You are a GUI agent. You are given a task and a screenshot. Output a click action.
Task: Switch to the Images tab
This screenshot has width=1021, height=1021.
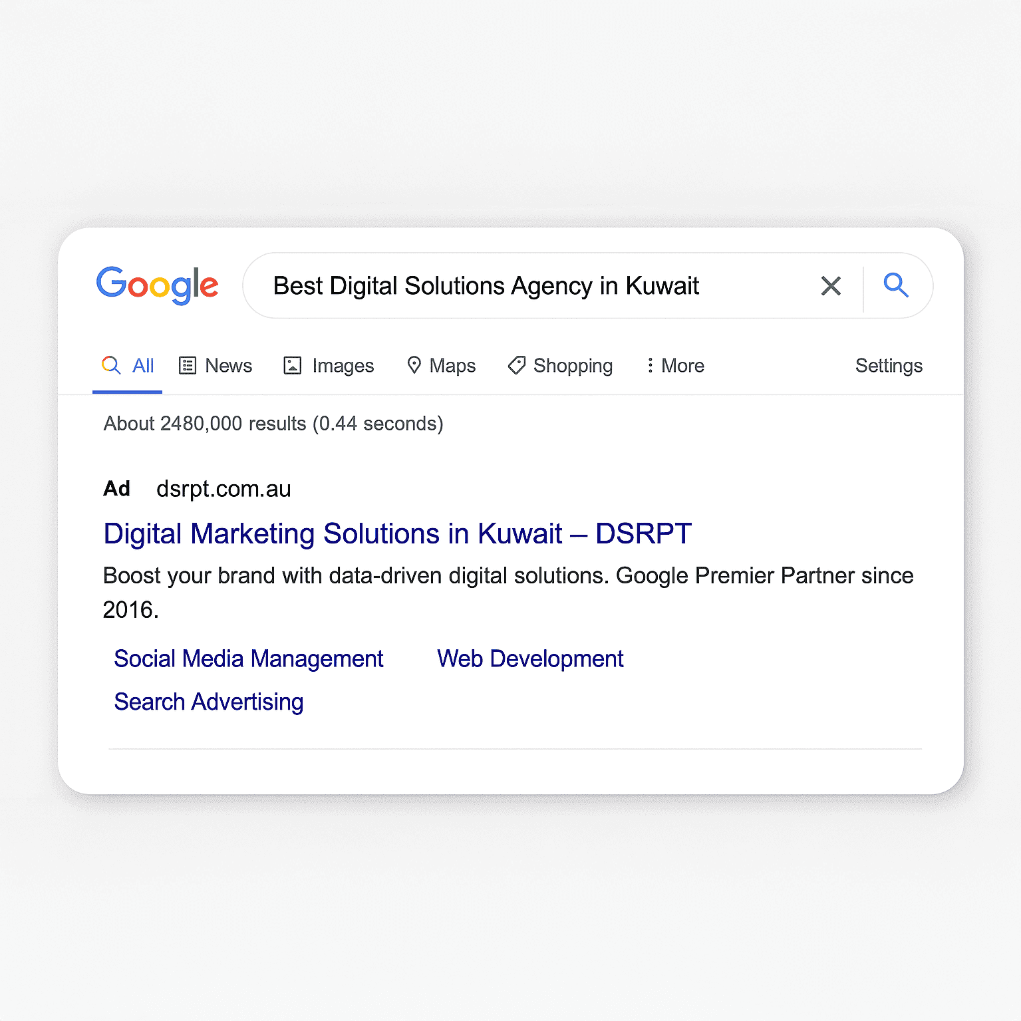pyautogui.click(x=329, y=366)
